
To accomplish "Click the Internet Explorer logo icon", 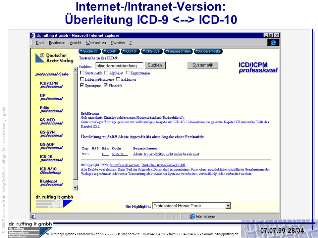I will coord(273,43).
